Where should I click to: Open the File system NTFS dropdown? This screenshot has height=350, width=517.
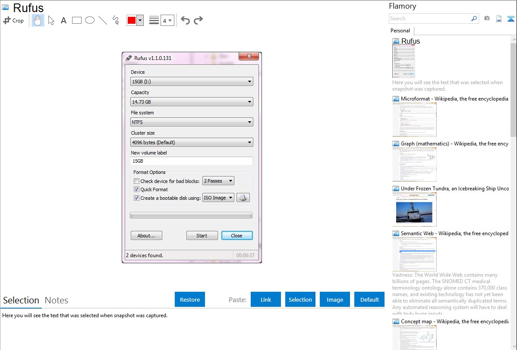[x=192, y=122]
